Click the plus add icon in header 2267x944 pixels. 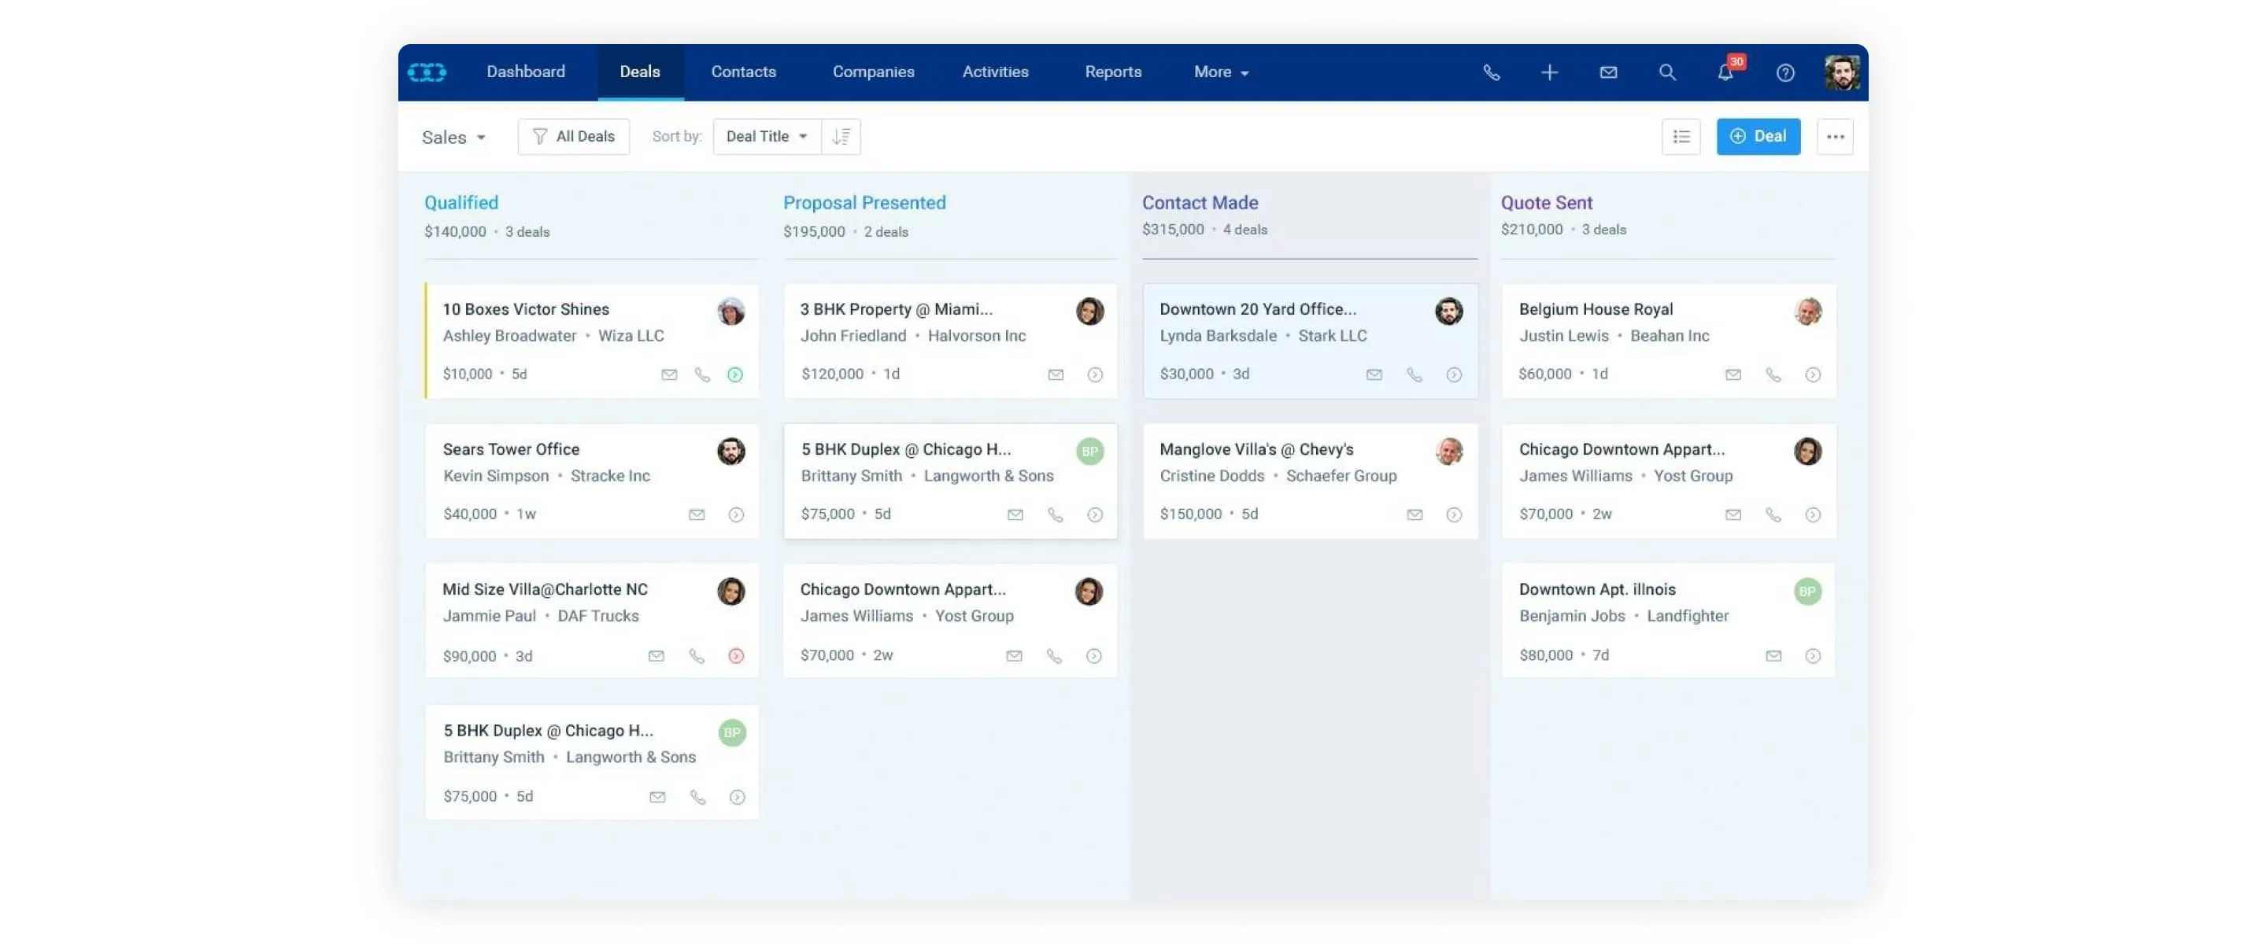(1549, 72)
